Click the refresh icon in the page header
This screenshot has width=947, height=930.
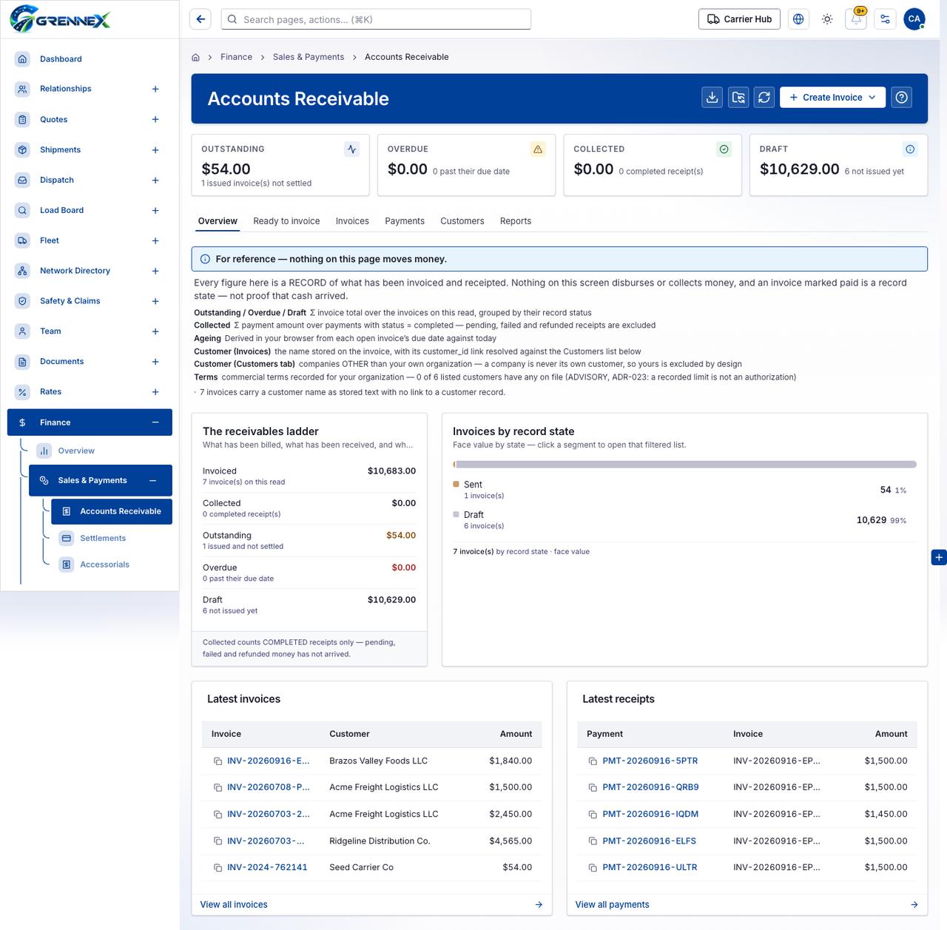[x=764, y=98]
